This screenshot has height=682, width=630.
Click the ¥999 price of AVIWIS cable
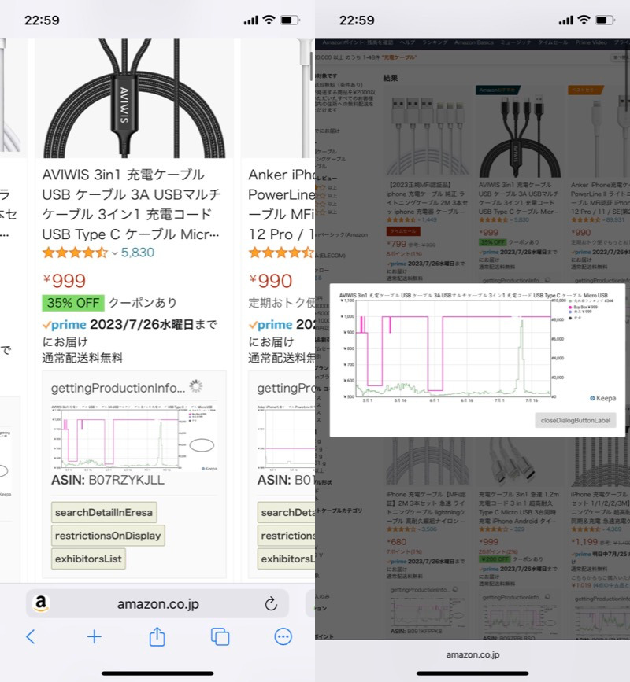pos(64,281)
